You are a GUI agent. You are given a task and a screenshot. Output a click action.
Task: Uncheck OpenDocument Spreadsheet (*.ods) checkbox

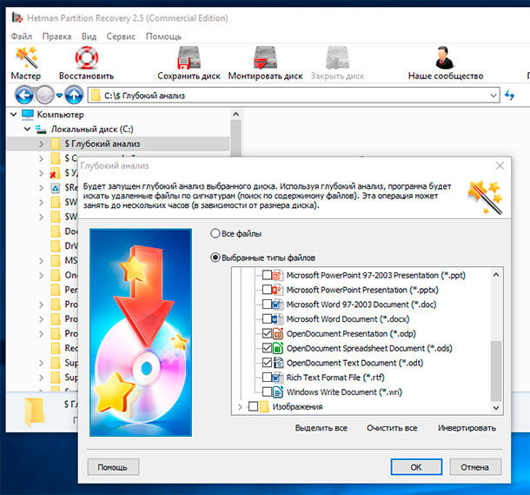click(267, 348)
